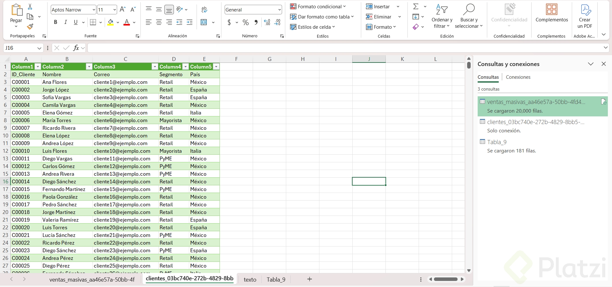Screen dimensions: 612x287
Task: Apply percent style format
Action: point(246,22)
